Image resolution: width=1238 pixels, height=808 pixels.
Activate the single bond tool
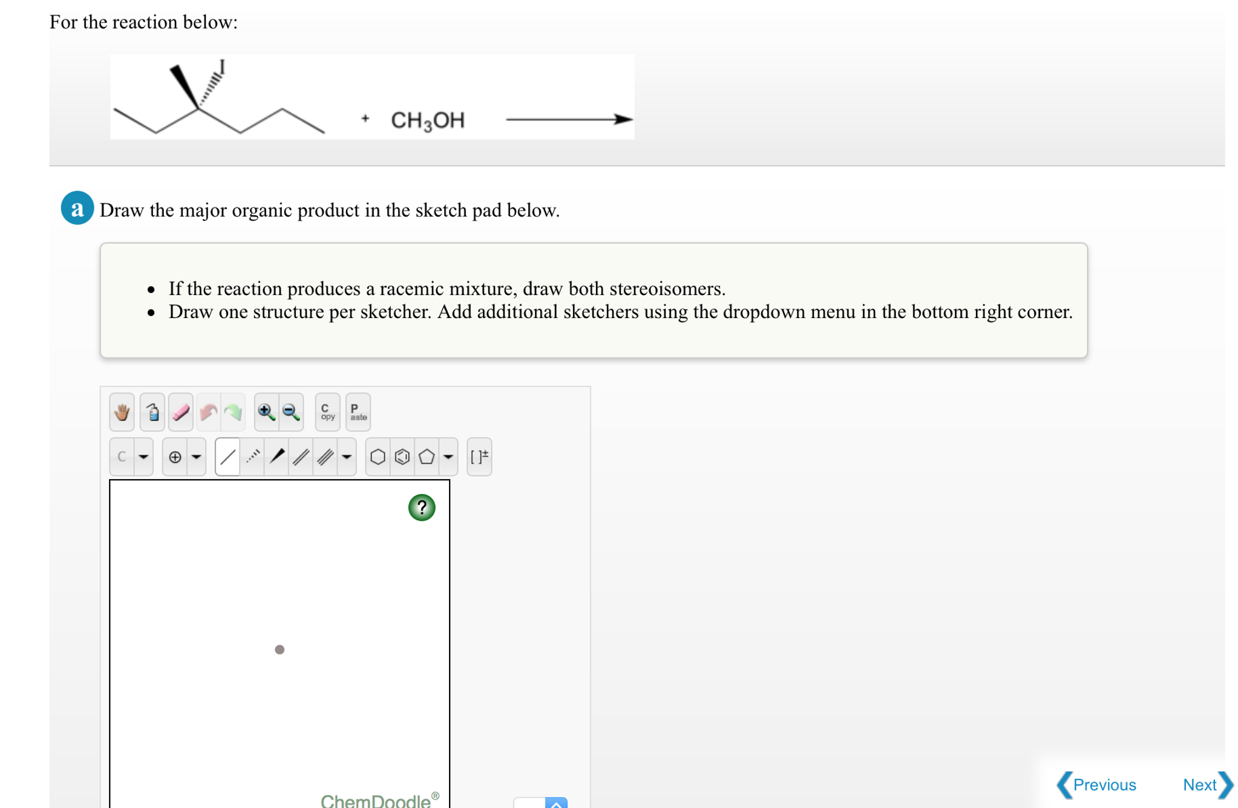click(x=228, y=457)
